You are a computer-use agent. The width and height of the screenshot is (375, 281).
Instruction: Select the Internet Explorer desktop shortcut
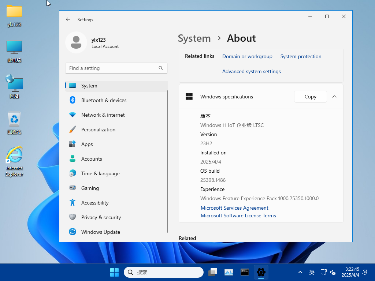[14, 161]
